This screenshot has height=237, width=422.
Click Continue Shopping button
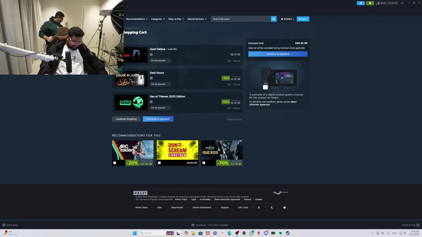[126, 119]
